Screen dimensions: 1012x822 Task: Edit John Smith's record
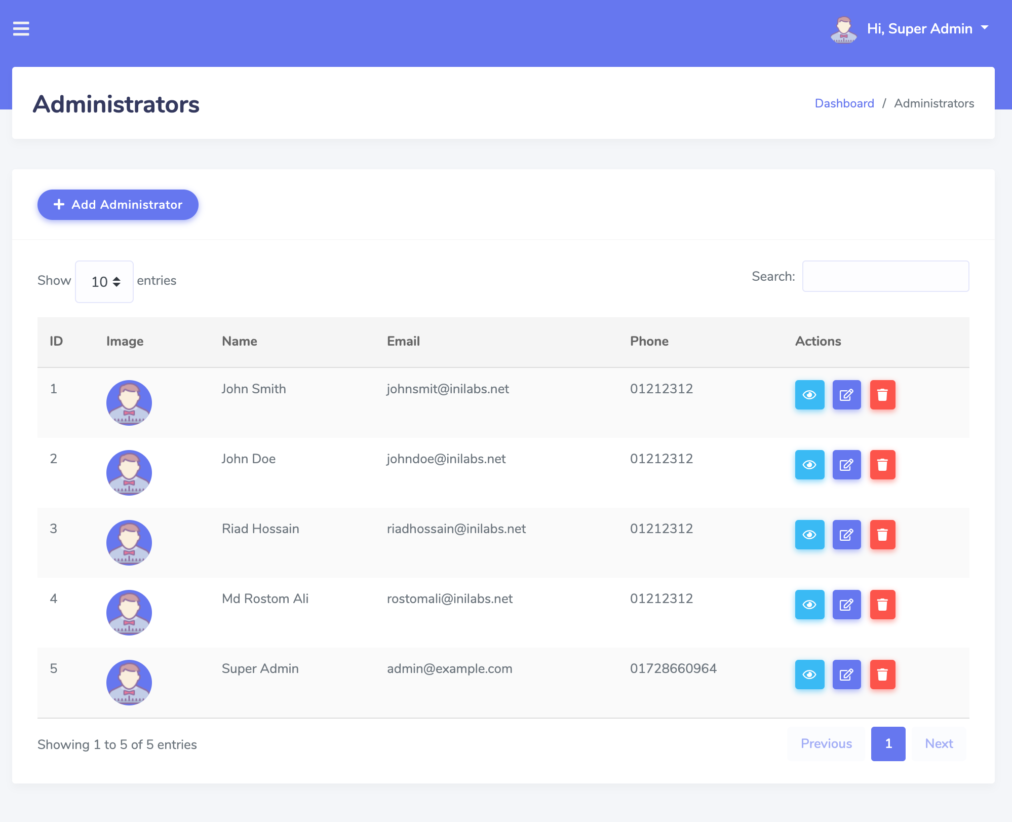tap(846, 395)
